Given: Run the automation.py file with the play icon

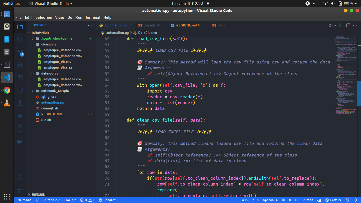Looking at the screenshot, I should [x=331, y=25].
